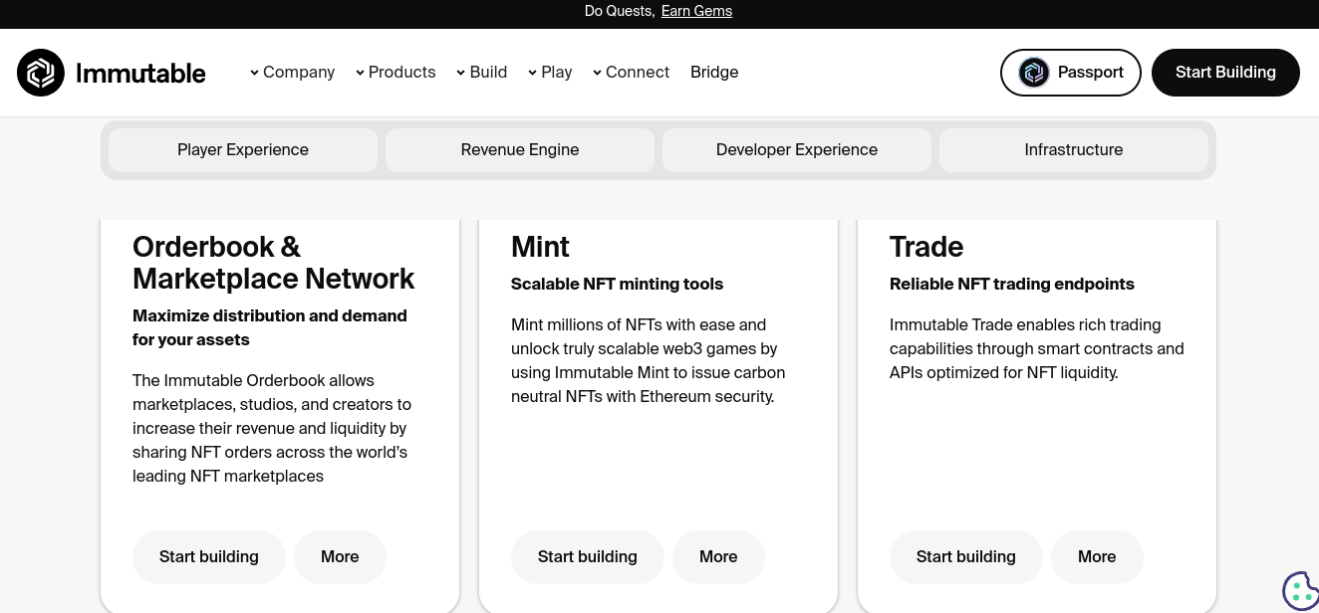This screenshot has width=1319, height=613.
Task: Open the Connect dropdown menu
Action: tap(631, 73)
